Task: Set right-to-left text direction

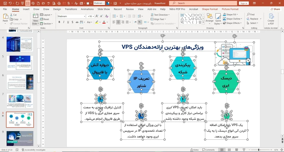Action: tap(140, 22)
